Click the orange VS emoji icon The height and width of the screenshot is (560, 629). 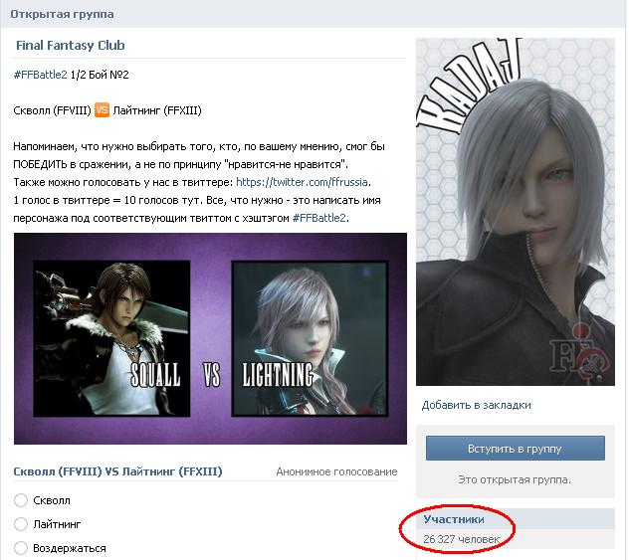[102, 109]
